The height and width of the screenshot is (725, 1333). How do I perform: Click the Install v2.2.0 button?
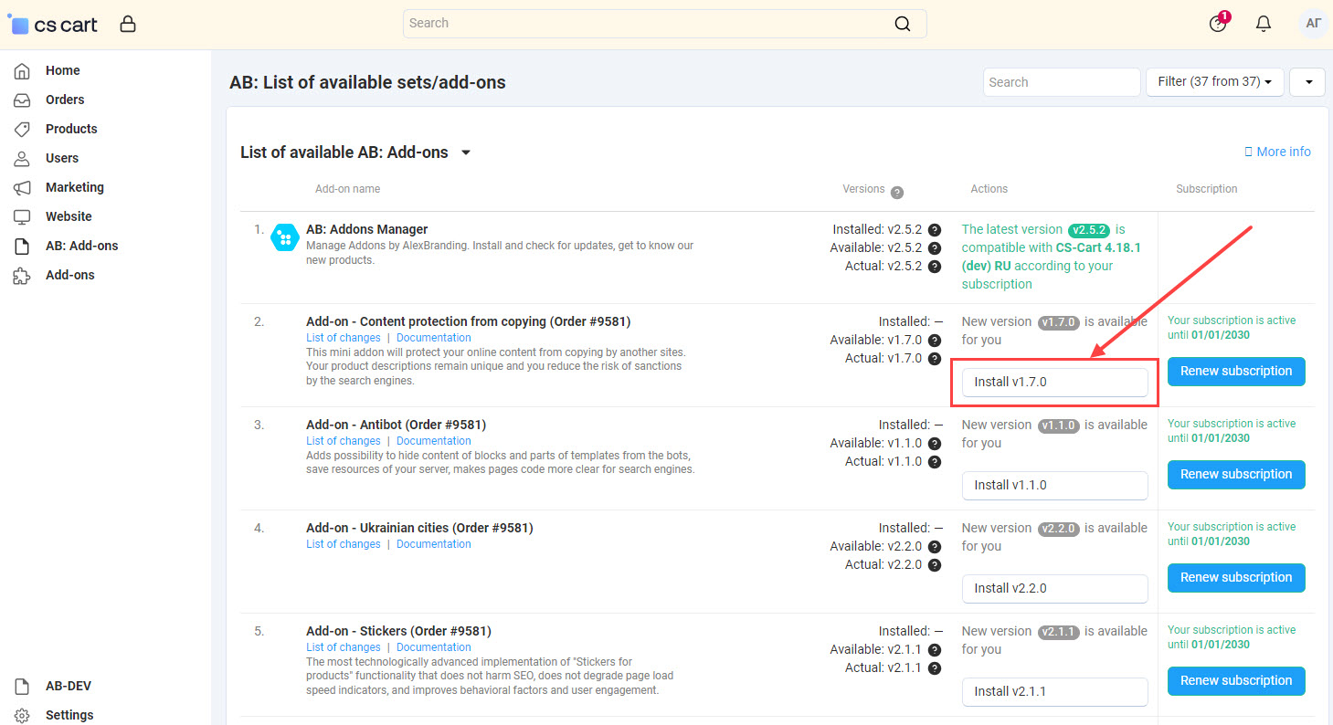(x=1054, y=589)
